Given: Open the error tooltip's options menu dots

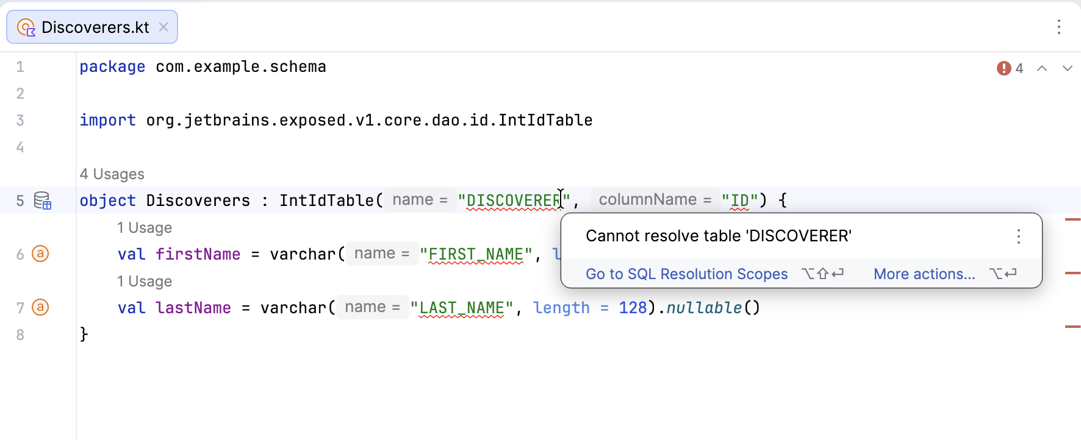Looking at the screenshot, I should coord(1018,236).
